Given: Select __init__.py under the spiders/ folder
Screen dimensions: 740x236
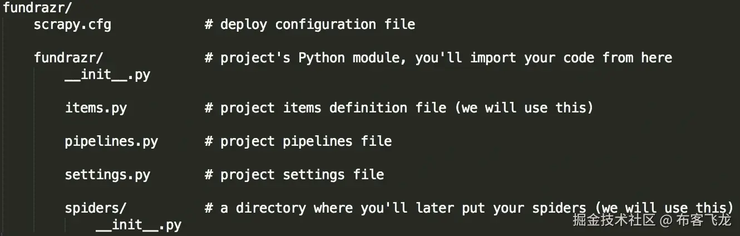Looking at the screenshot, I should pyautogui.click(x=139, y=225).
